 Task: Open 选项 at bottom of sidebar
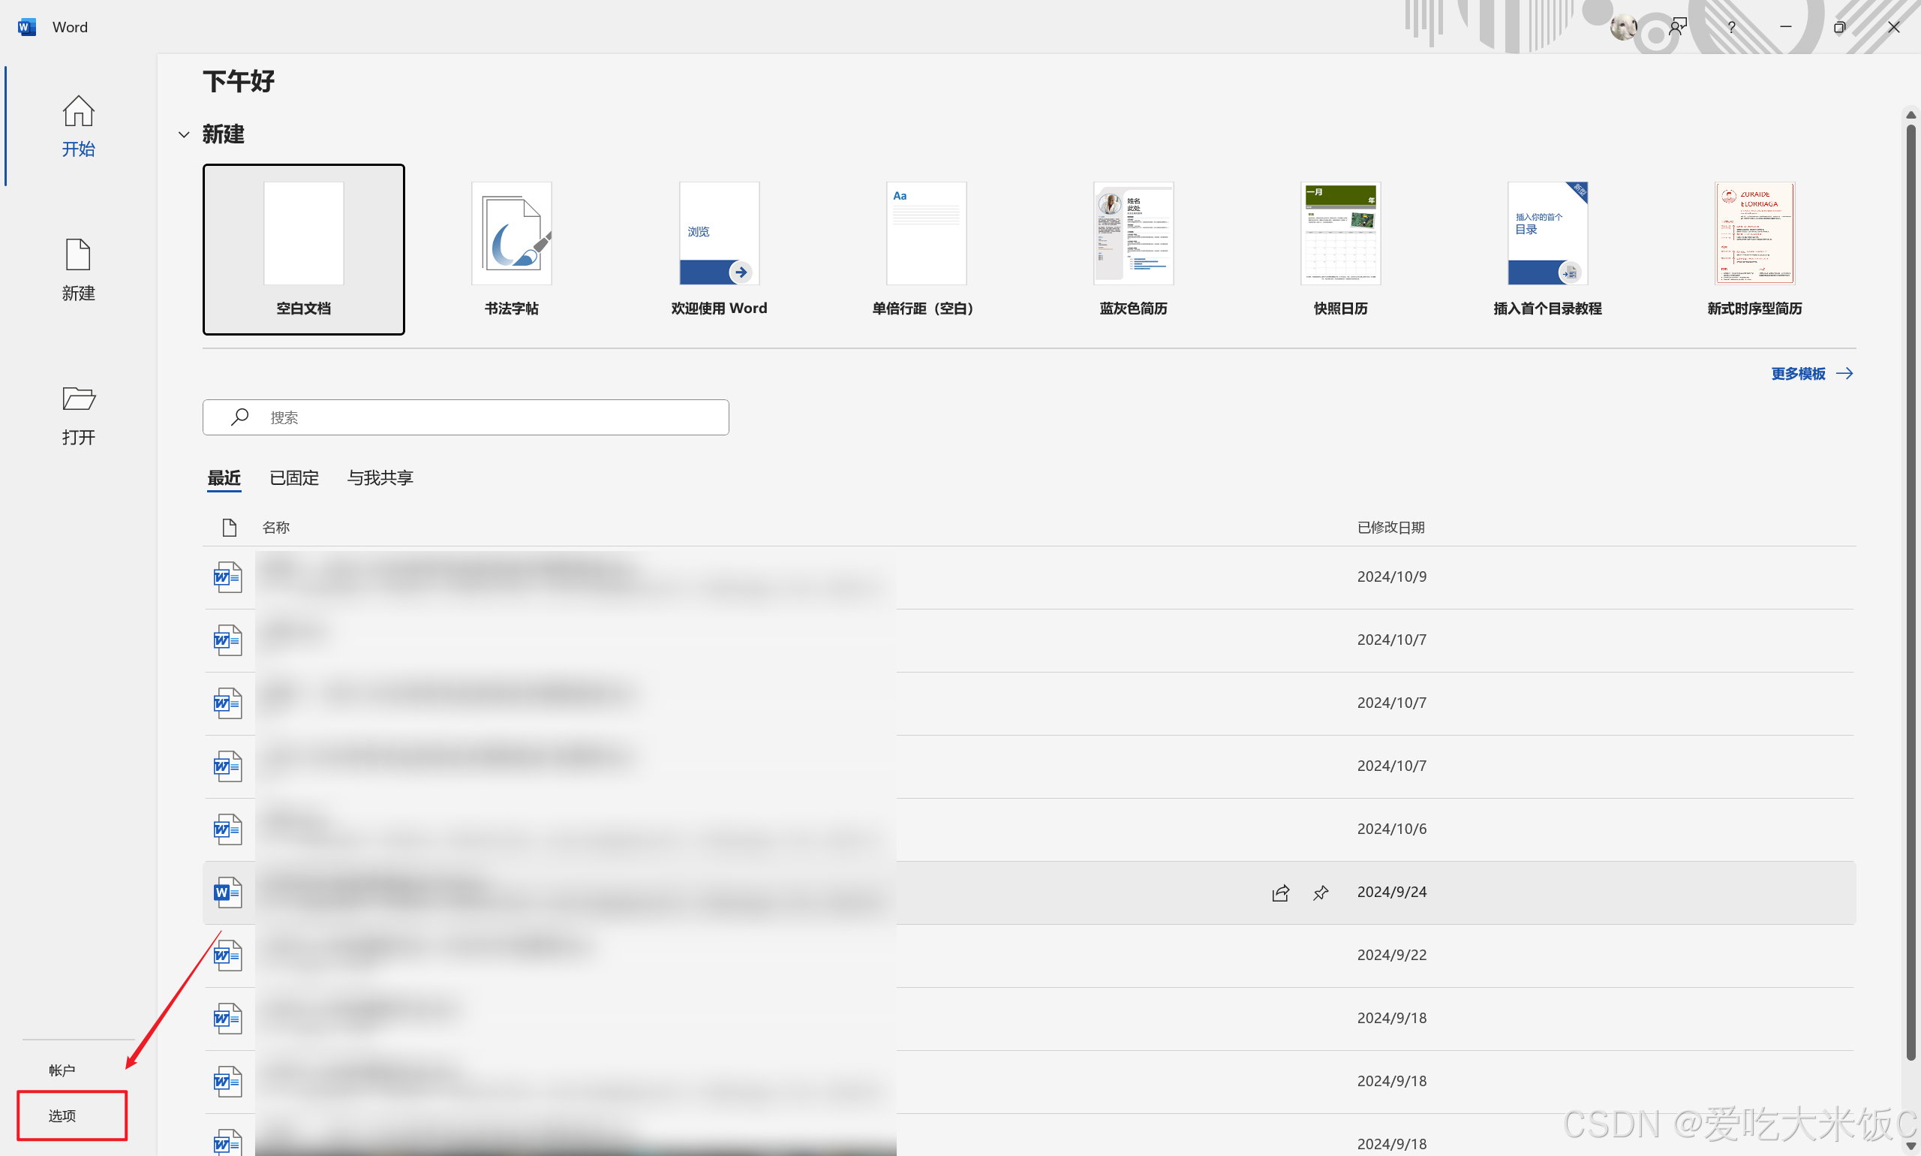coord(62,1115)
